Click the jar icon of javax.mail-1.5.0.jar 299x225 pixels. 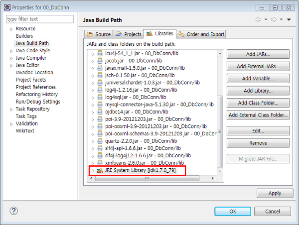tap(100, 68)
